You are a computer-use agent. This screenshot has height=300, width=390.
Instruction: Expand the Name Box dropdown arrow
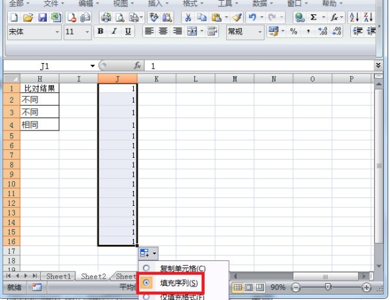coord(92,66)
